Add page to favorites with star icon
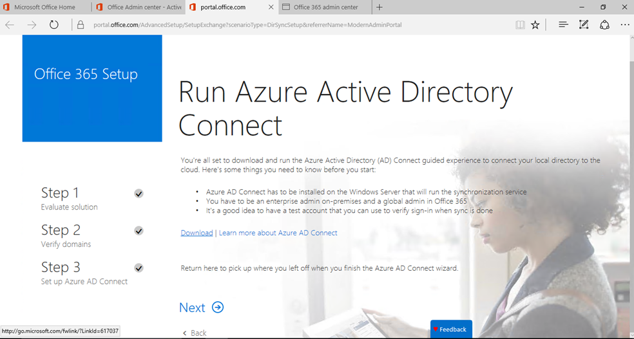Viewport: 634px width, 339px height. (535, 25)
